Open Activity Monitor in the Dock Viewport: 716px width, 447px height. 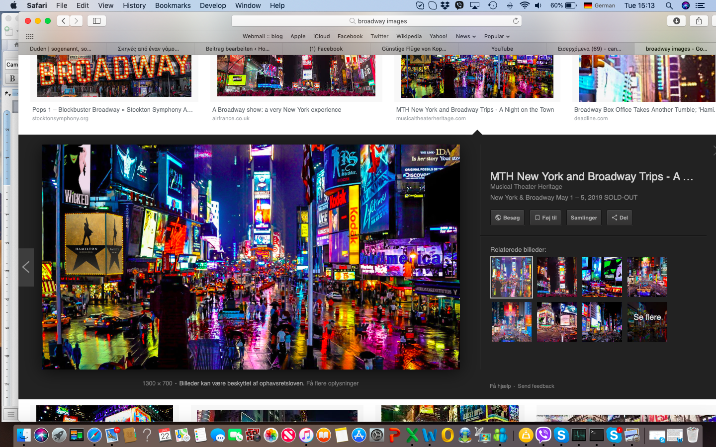tap(579, 436)
